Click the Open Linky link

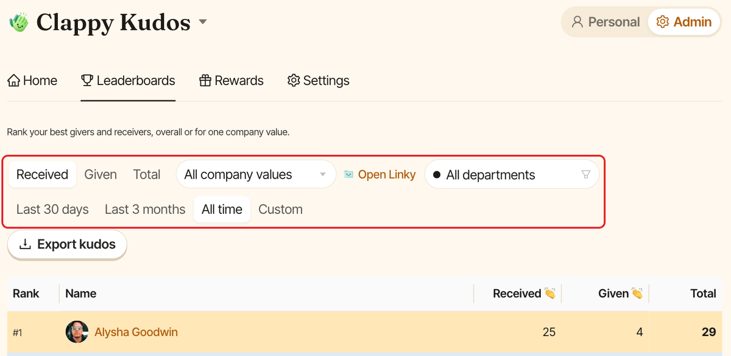(380, 175)
